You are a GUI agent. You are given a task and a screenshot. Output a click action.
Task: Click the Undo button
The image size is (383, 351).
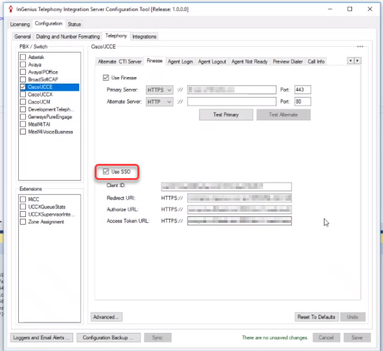(353, 317)
